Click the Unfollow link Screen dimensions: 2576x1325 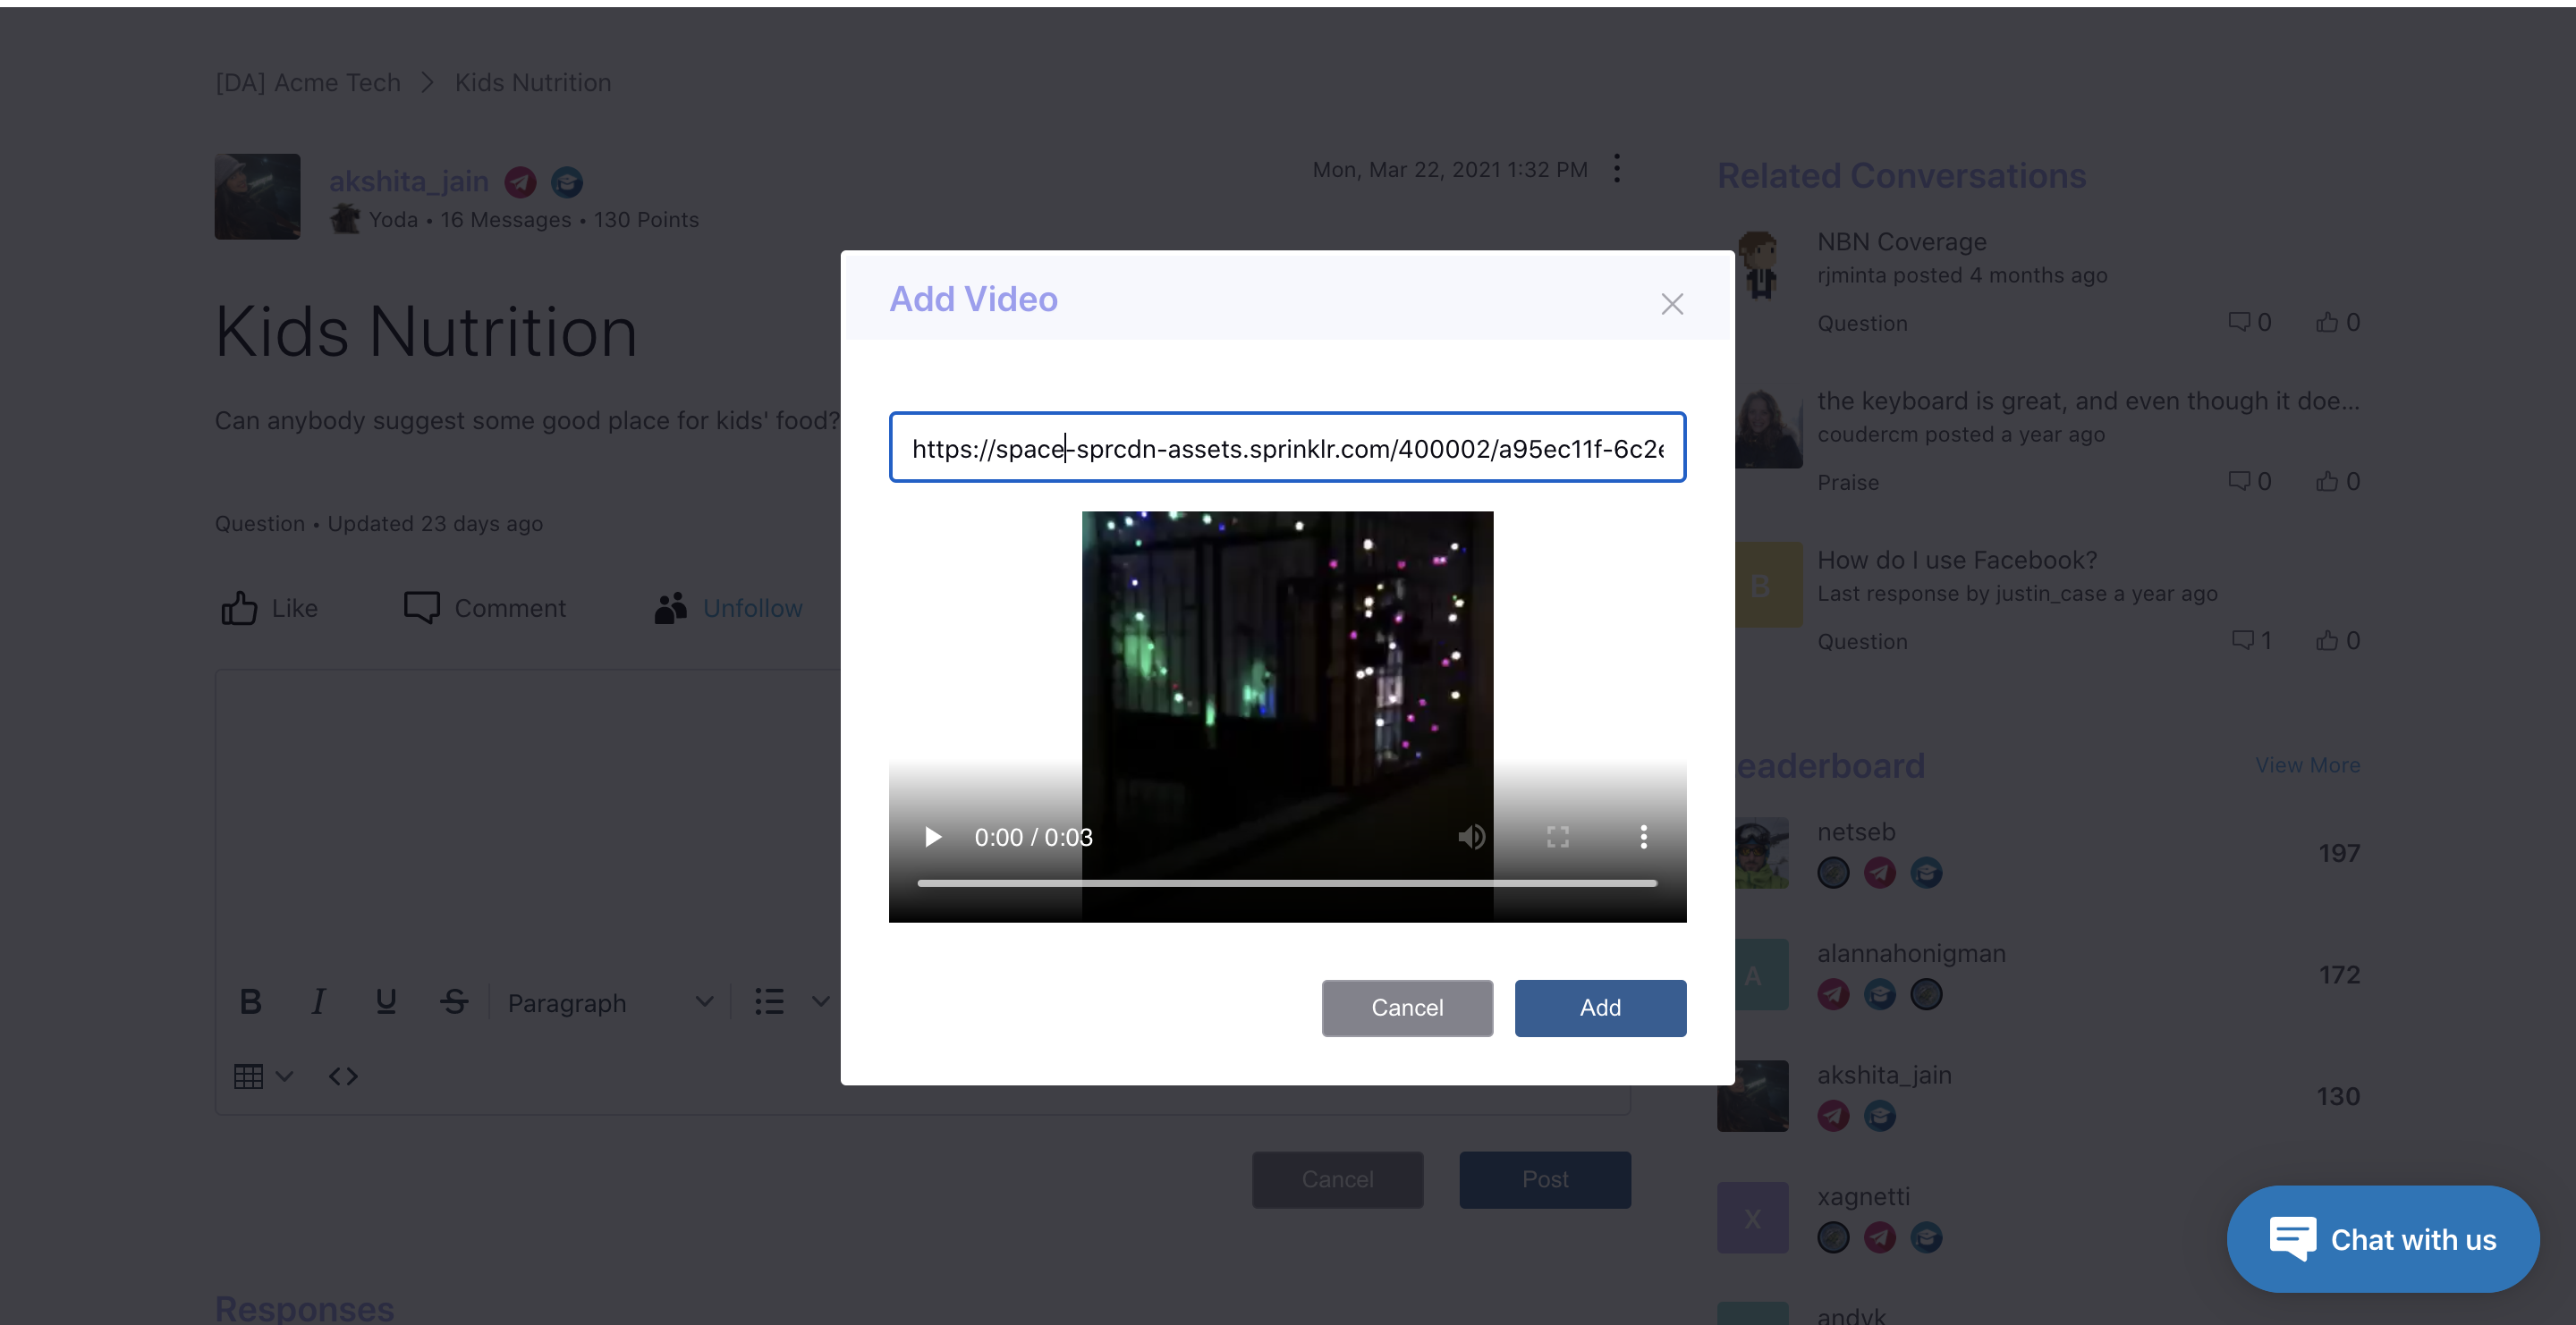point(752,608)
